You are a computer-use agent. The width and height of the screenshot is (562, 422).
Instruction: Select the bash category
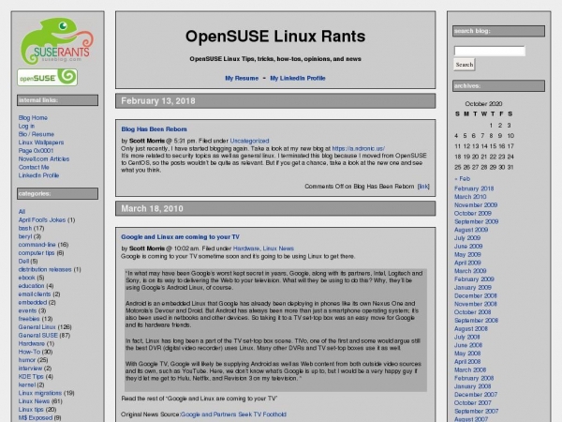[x=25, y=228]
